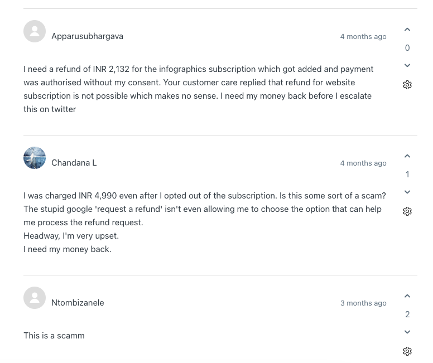Open gear settings on Apparusubhargava's comment

tap(407, 85)
